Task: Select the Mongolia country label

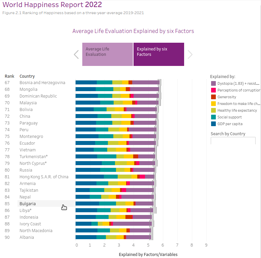Action: point(28,89)
